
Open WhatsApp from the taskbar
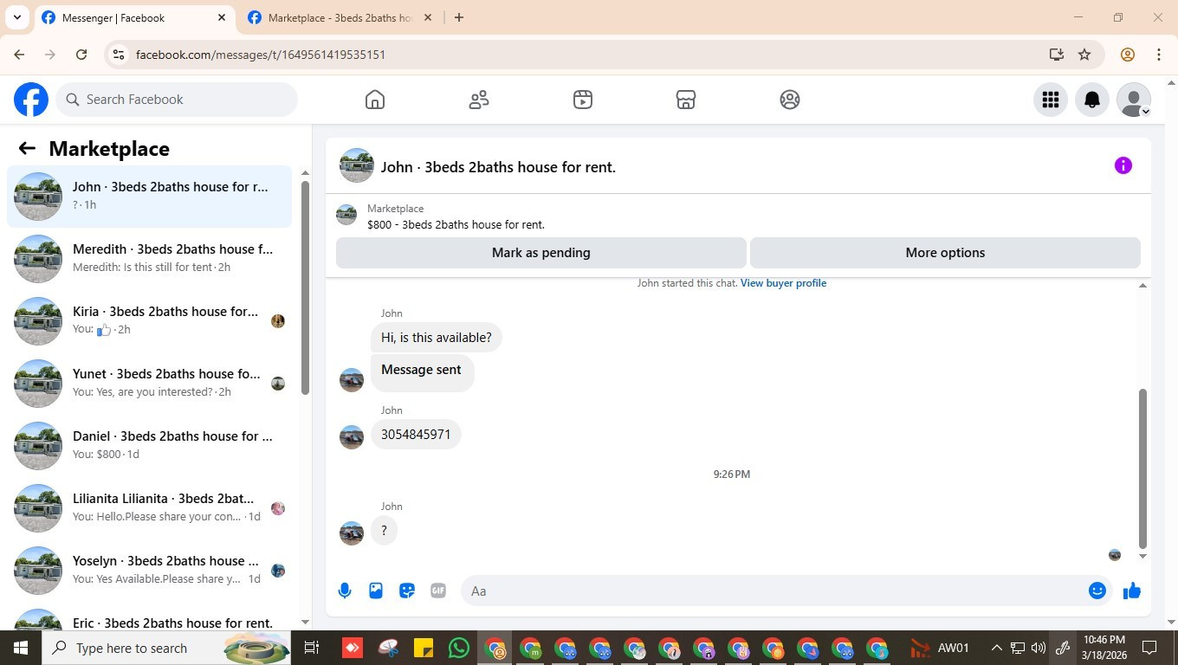[x=459, y=648]
